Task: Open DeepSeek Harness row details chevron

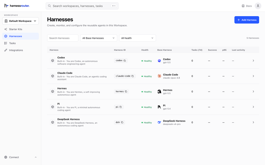Action: [253, 122]
